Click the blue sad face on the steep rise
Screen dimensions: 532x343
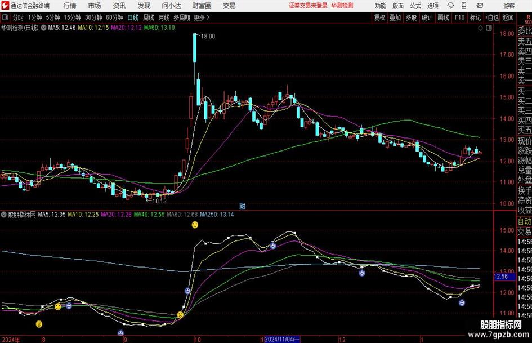tap(187, 291)
